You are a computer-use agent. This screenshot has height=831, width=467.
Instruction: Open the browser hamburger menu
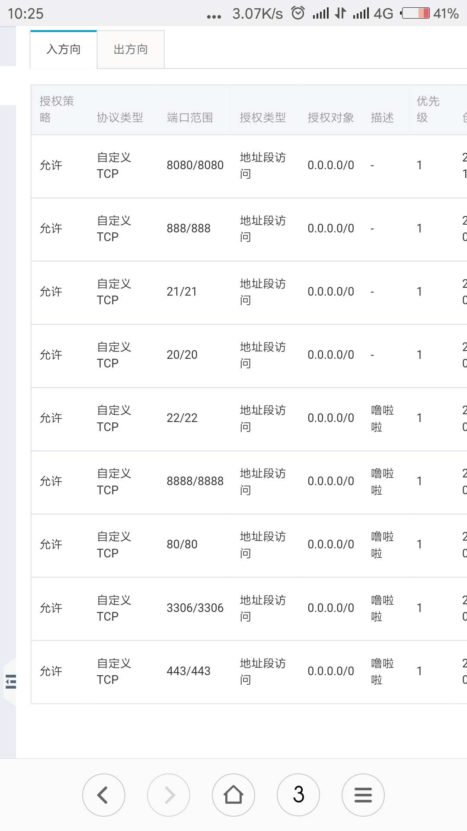pyautogui.click(x=363, y=795)
